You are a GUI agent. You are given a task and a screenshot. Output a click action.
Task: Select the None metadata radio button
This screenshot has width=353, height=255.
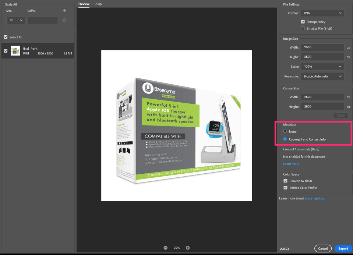(x=285, y=131)
